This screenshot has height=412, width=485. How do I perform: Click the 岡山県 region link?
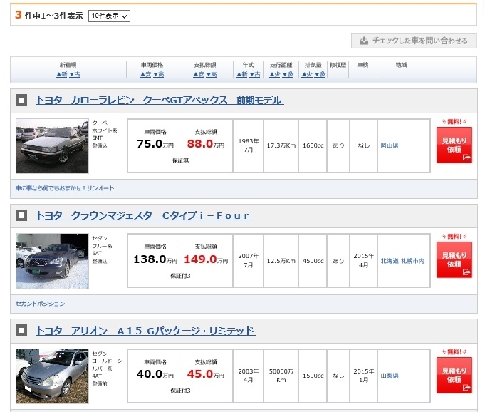click(x=389, y=145)
